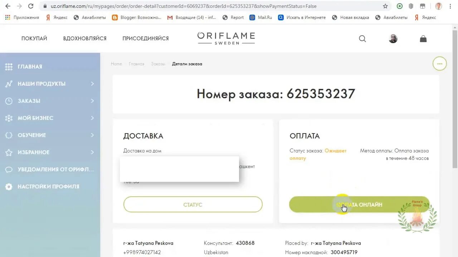The image size is (458, 257).
Task: Select ПРИСОЕДИНЯЙСЯ top menu
Action: [146, 38]
